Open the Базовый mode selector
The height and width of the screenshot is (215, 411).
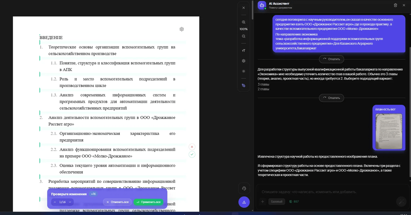pos(277,202)
